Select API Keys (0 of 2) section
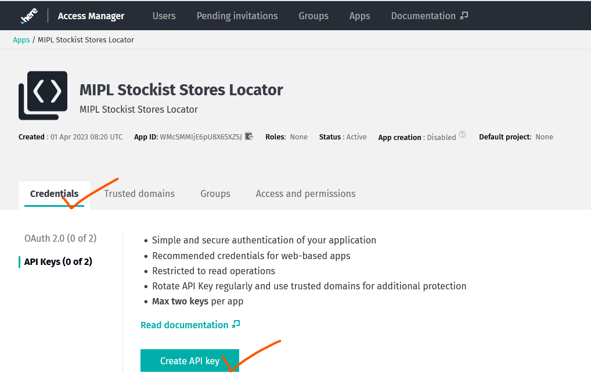Viewport: 591px width, 373px height. tap(58, 262)
